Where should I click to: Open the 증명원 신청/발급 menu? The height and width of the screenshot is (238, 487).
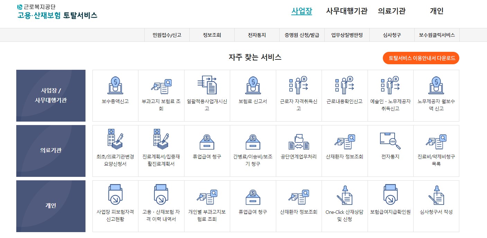click(302, 35)
